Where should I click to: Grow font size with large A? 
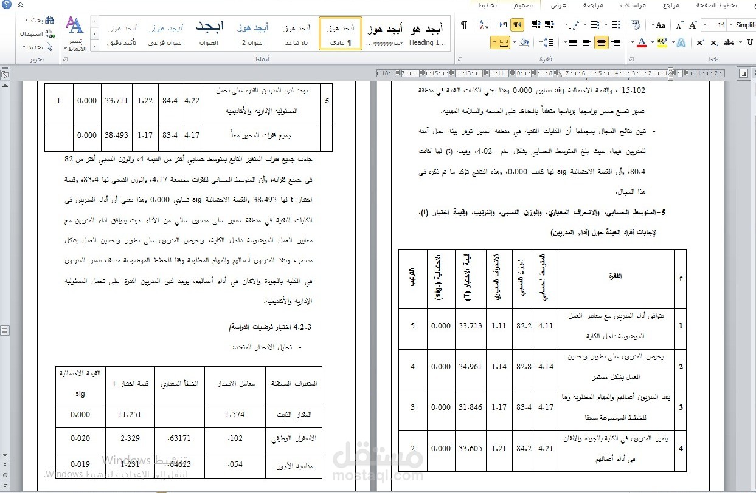pos(693,25)
